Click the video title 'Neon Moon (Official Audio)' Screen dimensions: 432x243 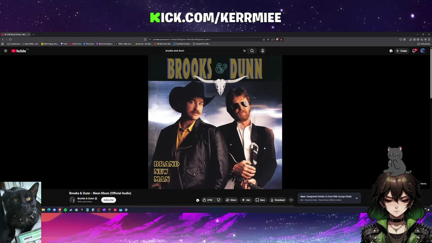pos(100,193)
